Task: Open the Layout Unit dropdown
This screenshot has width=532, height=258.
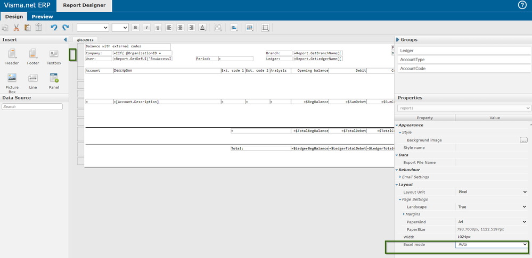Action: tap(492, 192)
